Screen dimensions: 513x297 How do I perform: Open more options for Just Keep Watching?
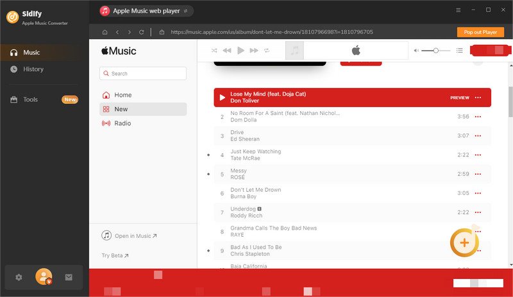pos(478,155)
